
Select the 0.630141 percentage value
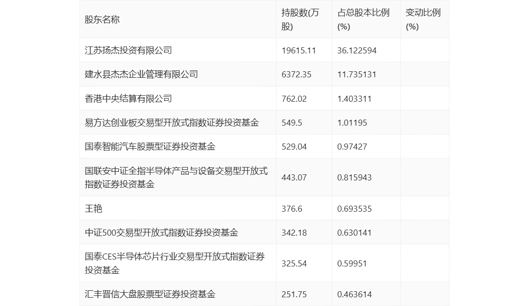point(354,233)
